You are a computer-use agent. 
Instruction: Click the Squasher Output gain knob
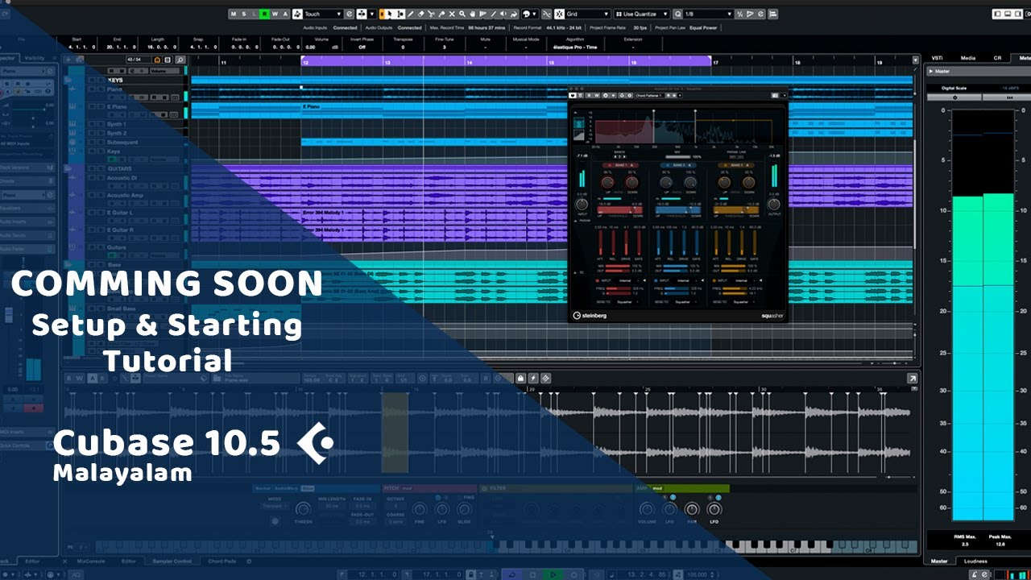(774, 205)
